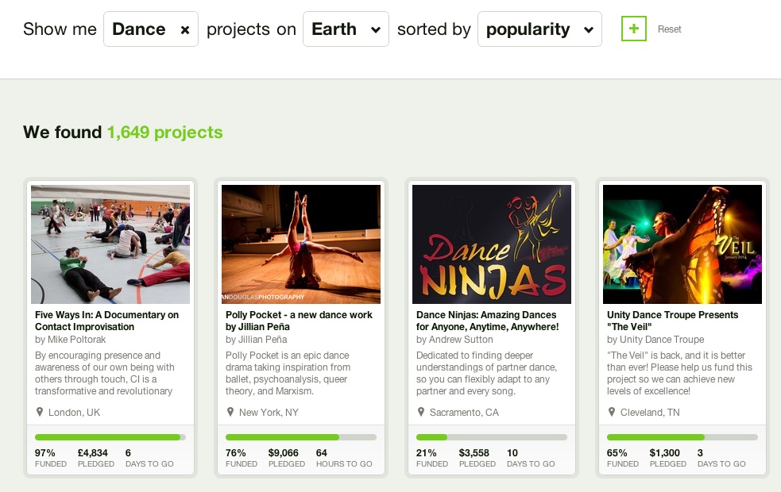This screenshot has height=492, width=781.
Task: Open Polly Pocket dance work title link
Action: tap(299, 321)
